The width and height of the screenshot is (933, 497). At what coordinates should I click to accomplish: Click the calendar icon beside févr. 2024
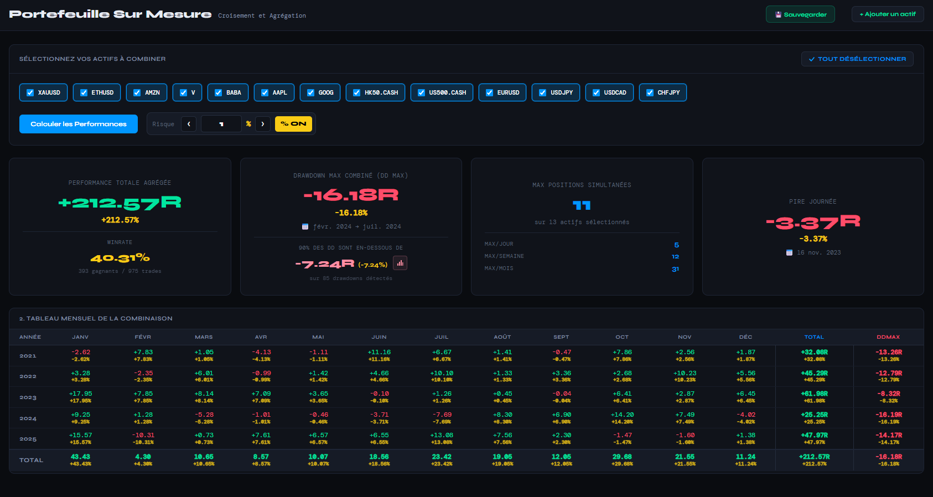pyautogui.click(x=305, y=226)
